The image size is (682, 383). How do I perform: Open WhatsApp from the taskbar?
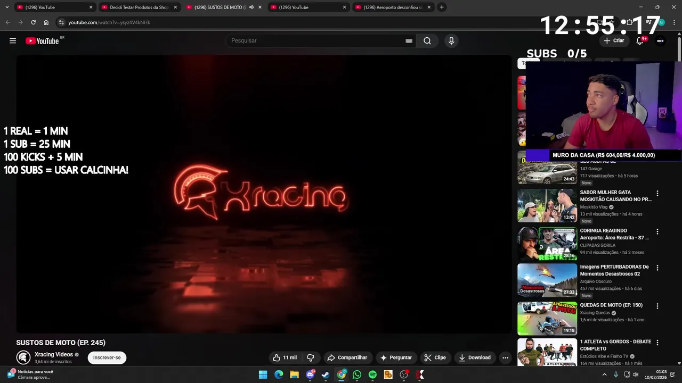pos(357,375)
